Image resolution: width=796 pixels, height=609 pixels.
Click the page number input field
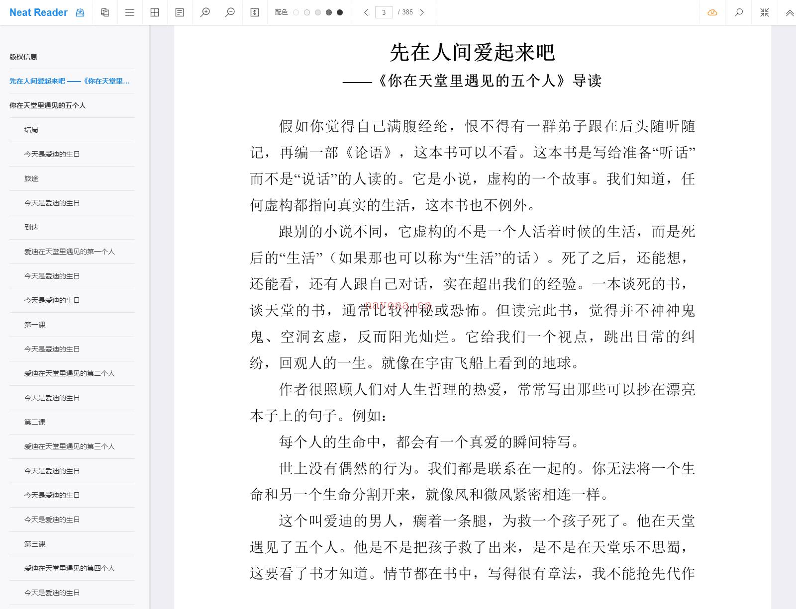pyautogui.click(x=384, y=12)
